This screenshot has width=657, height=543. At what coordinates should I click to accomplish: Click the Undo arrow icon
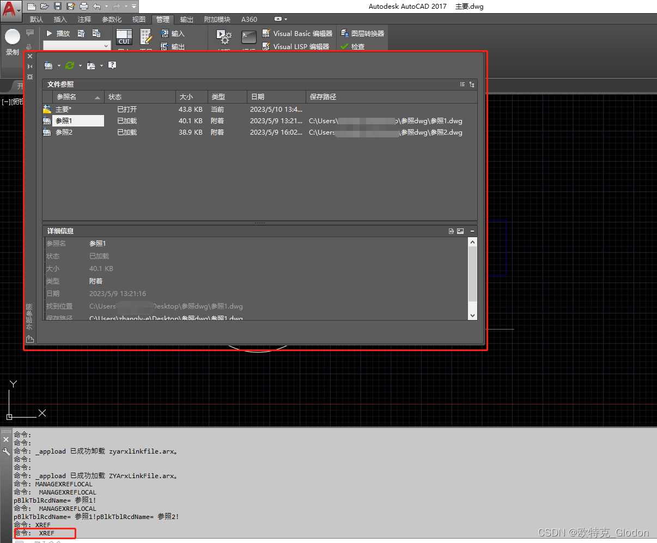click(x=97, y=7)
